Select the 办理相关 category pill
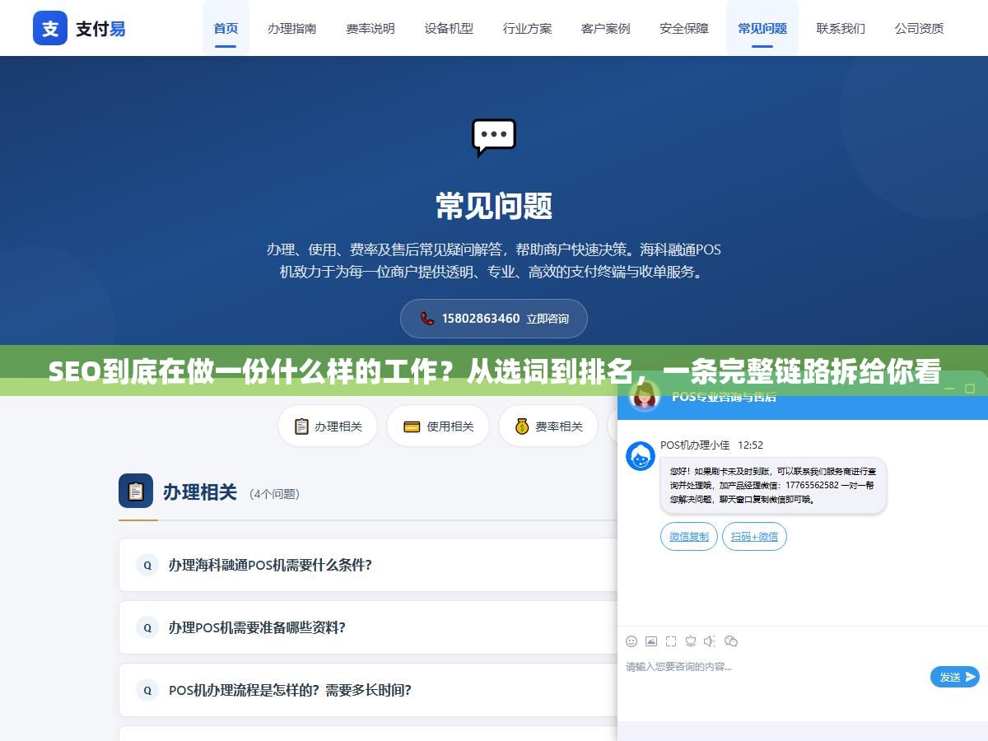 click(328, 426)
